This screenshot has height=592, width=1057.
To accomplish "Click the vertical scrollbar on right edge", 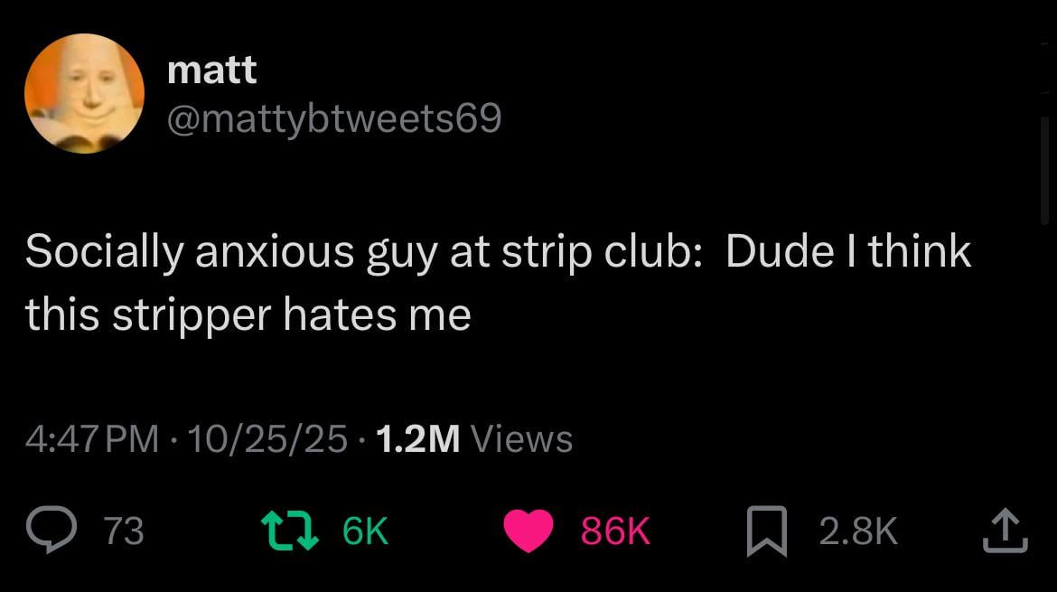I will pos(1044,170).
